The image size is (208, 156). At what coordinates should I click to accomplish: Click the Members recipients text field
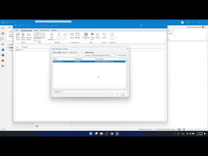(x=95, y=92)
